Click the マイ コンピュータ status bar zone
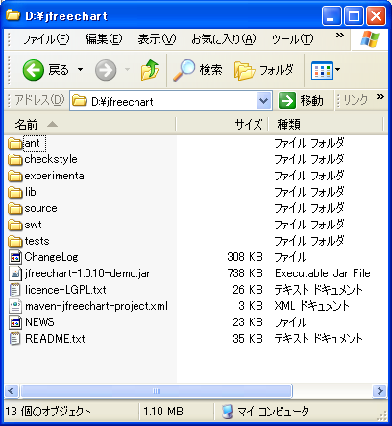 pyautogui.click(x=266, y=412)
